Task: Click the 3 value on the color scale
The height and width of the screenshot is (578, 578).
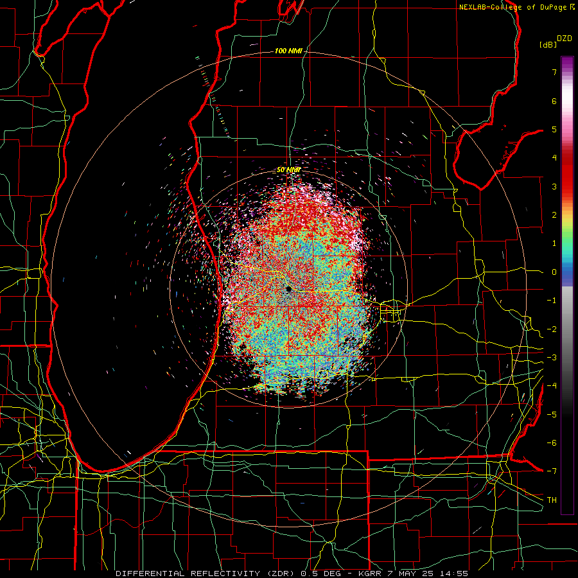Action: 554,186
